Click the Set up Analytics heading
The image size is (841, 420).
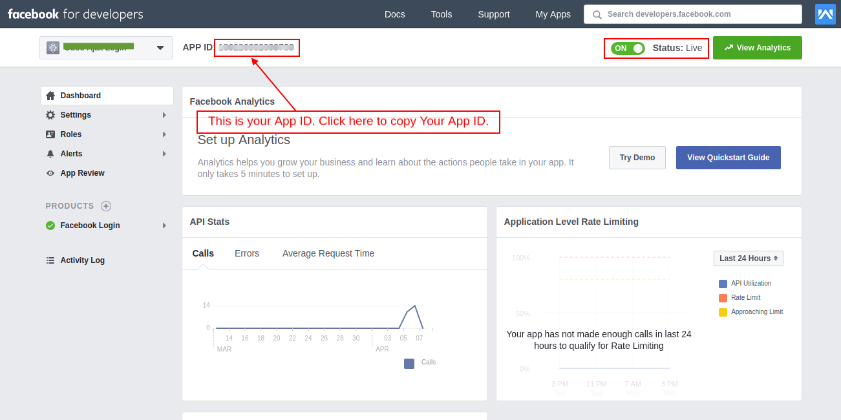pyautogui.click(x=244, y=140)
